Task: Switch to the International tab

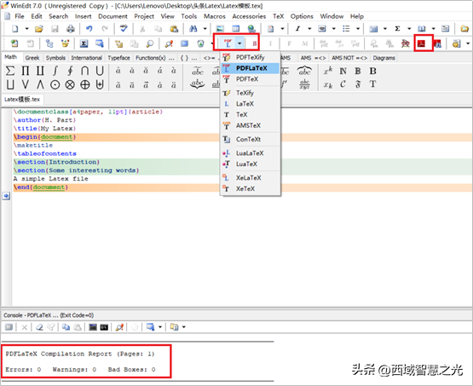Action: click(x=86, y=58)
